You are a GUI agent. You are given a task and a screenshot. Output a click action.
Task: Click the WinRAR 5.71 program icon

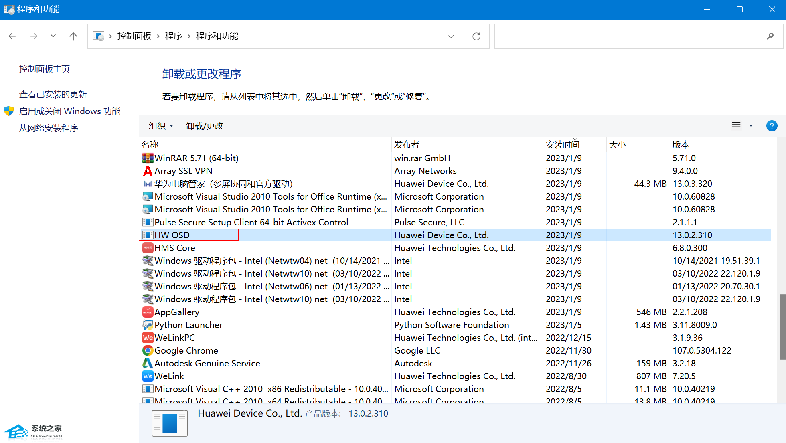(148, 158)
